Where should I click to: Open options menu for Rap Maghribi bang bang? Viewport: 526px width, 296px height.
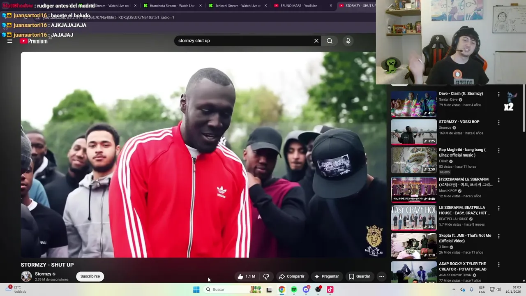pos(499,150)
